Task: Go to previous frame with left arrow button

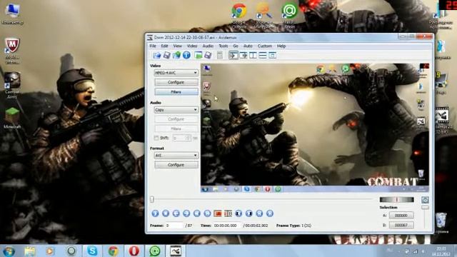Action: point(176,213)
